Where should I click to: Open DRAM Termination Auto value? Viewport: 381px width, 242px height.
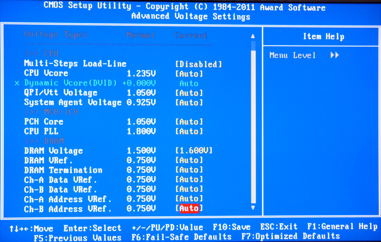pos(189,170)
